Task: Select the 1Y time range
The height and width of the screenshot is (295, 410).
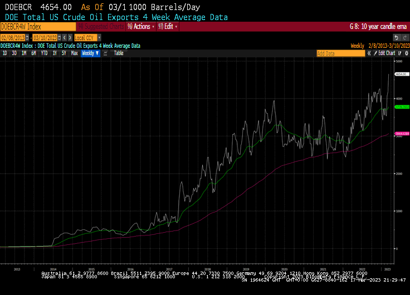Action: click(55, 53)
